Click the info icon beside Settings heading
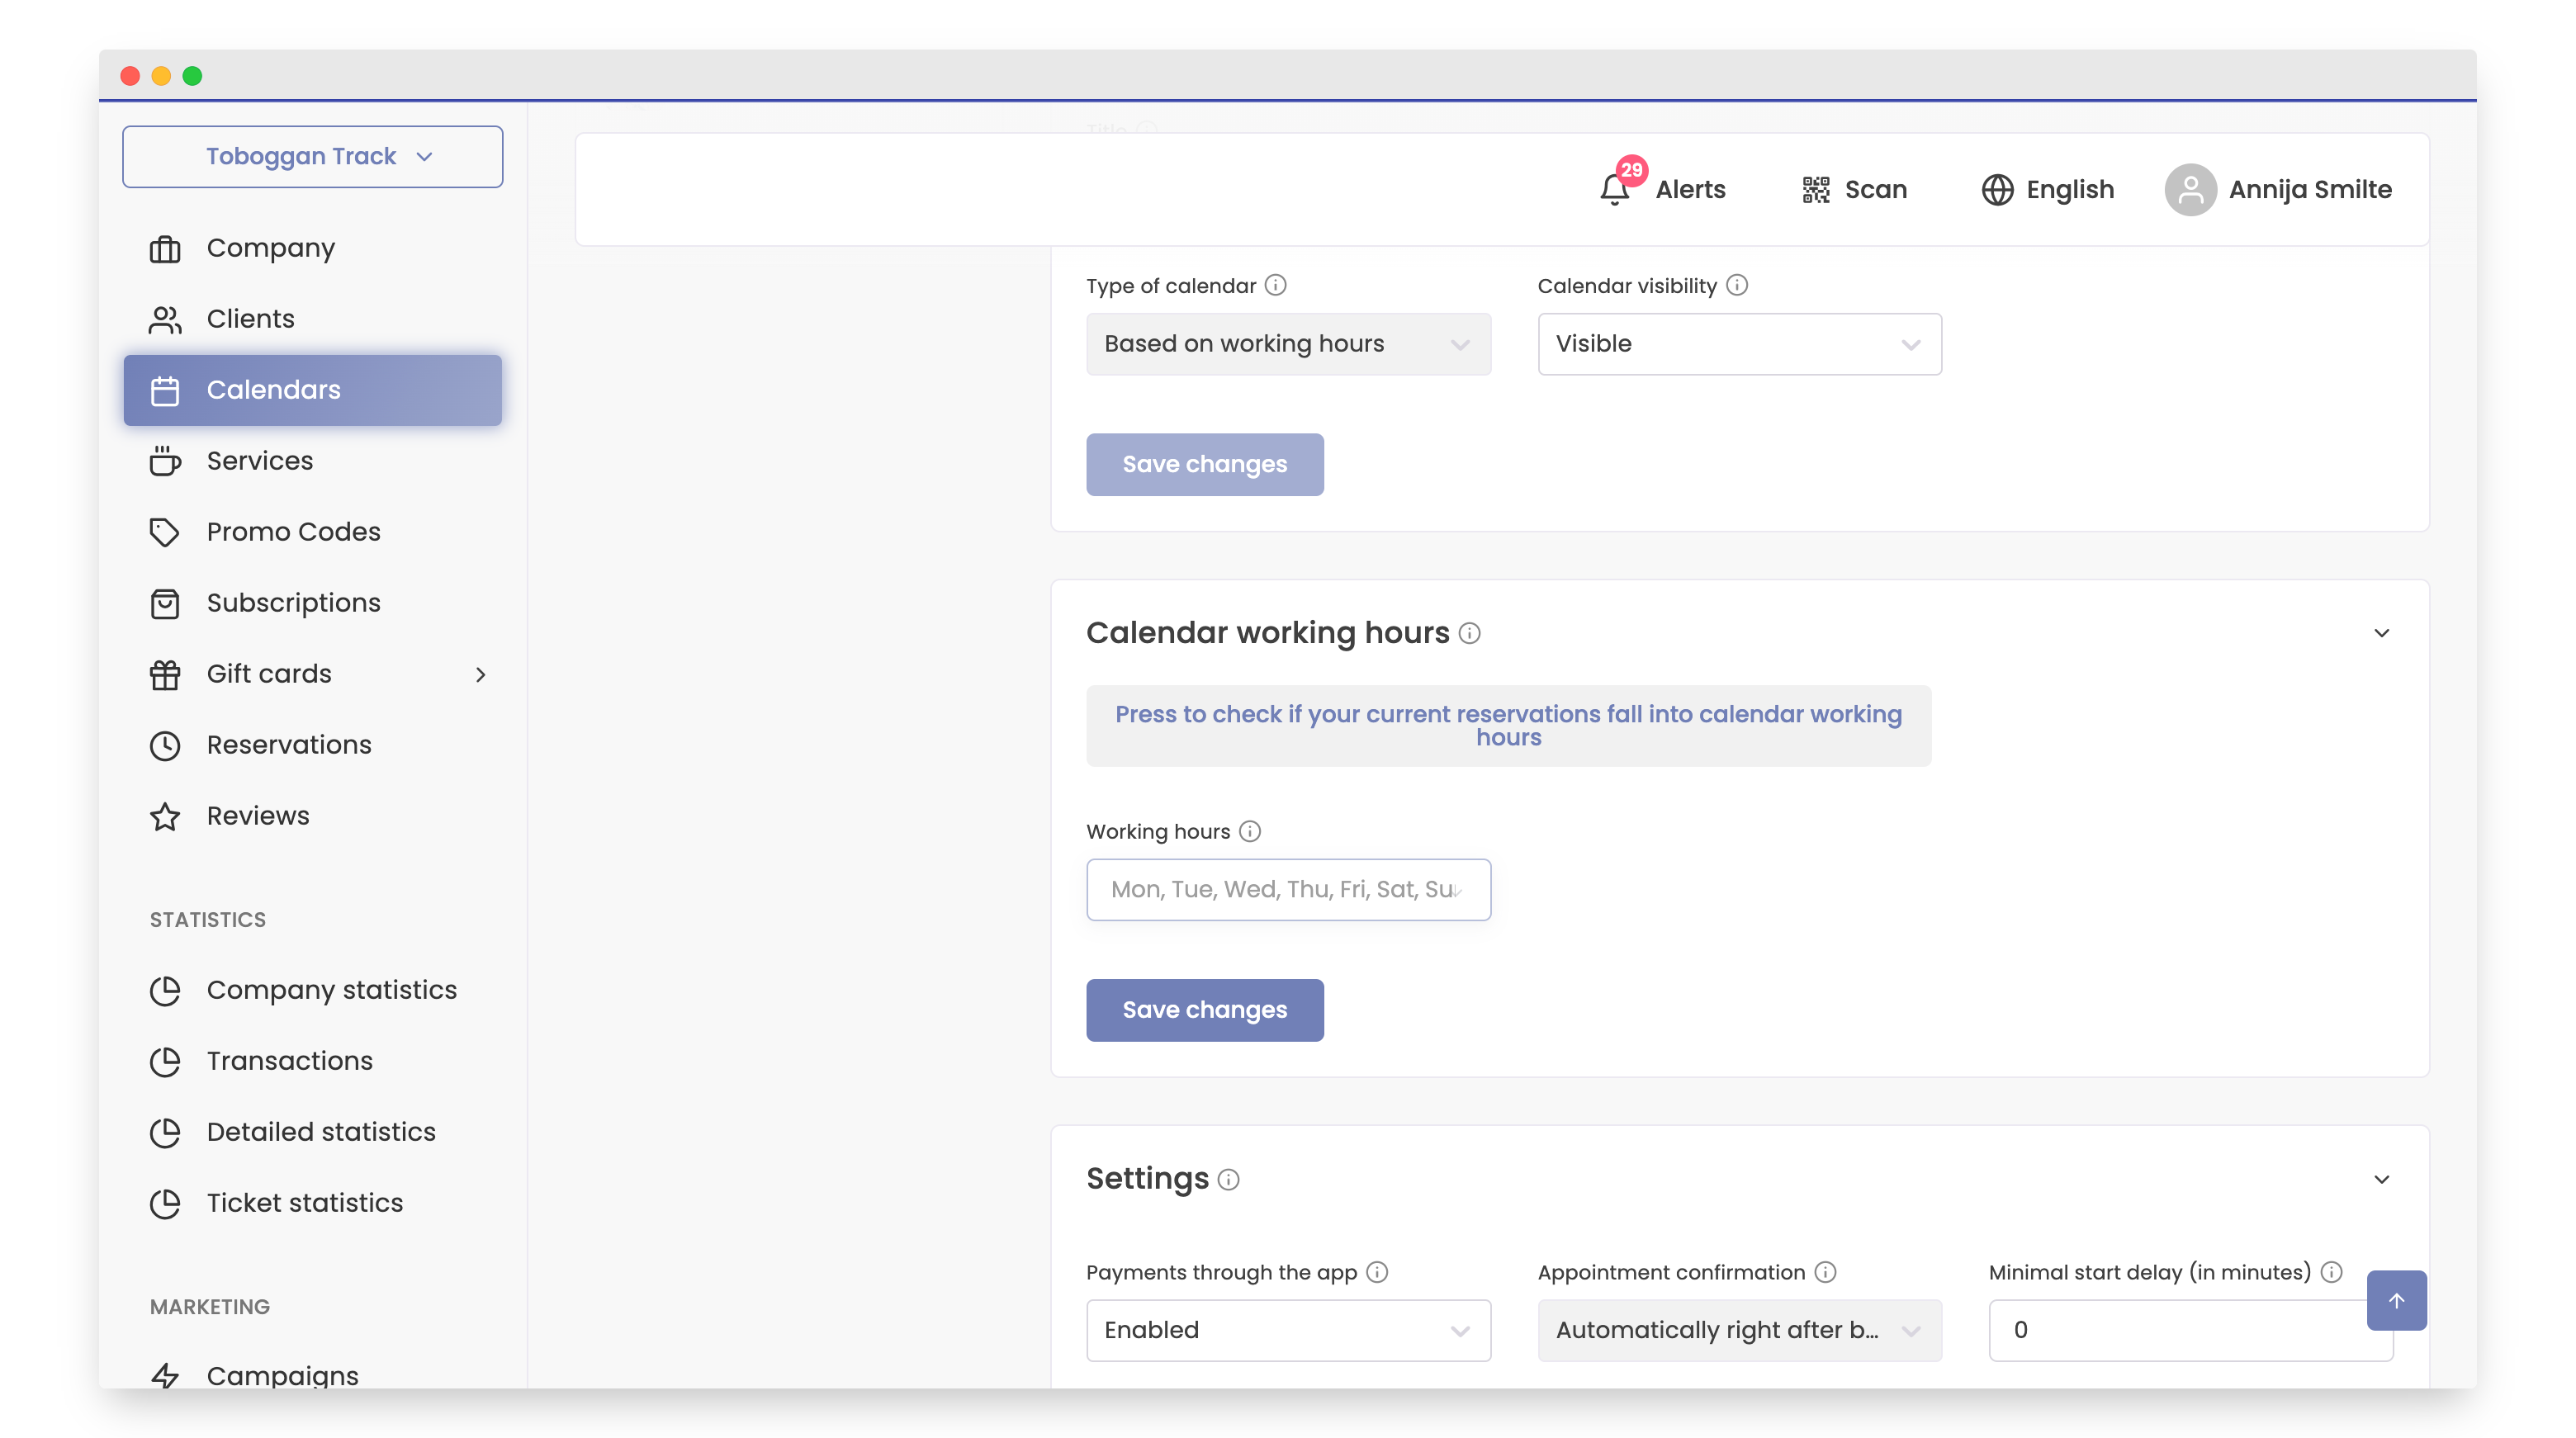This screenshot has height=1438, width=2576. 1229,1180
